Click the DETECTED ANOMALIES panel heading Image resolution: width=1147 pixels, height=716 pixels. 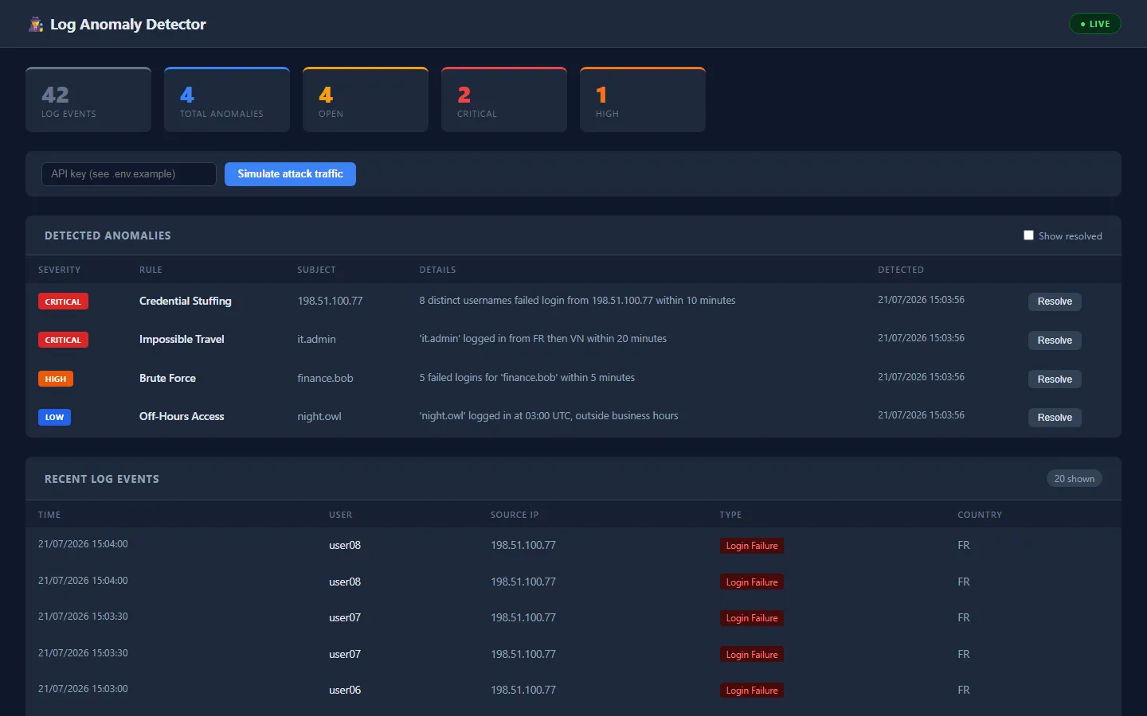[108, 235]
